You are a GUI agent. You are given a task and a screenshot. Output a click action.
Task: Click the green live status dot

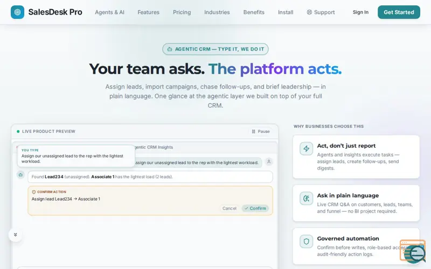click(x=18, y=131)
